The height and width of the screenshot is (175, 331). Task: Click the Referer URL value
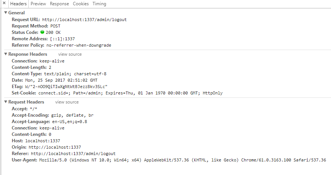click(x=73, y=154)
